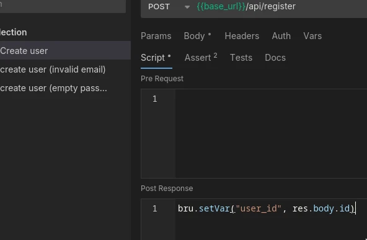
Task: Click inside the Pre Request editor
Action: click(x=271, y=133)
